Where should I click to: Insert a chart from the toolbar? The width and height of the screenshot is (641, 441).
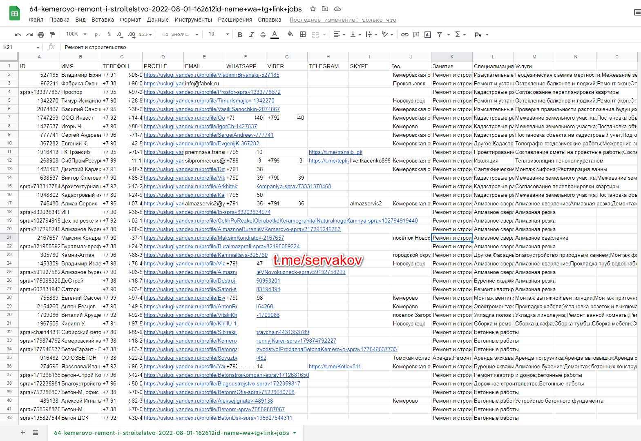coord(428,35)
